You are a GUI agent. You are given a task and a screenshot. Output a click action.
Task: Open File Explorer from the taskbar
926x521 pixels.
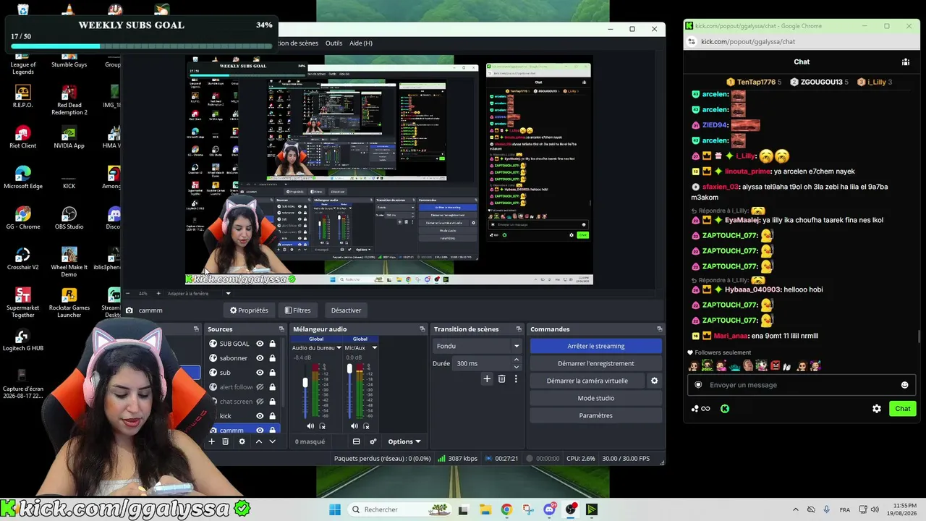(485, 509)
